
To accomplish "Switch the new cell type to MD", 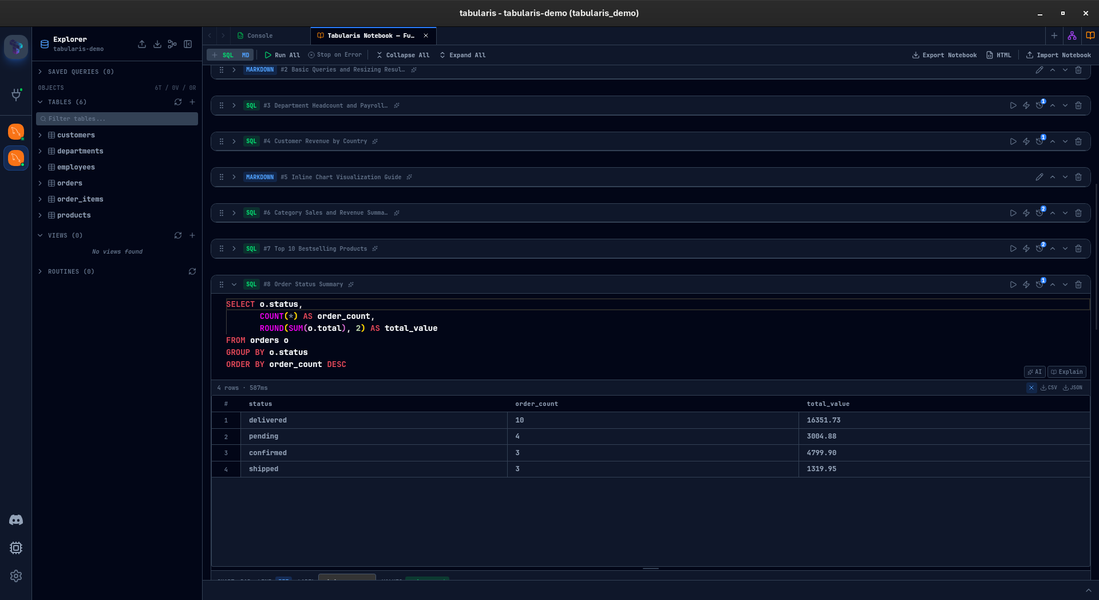I will pyautogui.click(x=246, y=54).
